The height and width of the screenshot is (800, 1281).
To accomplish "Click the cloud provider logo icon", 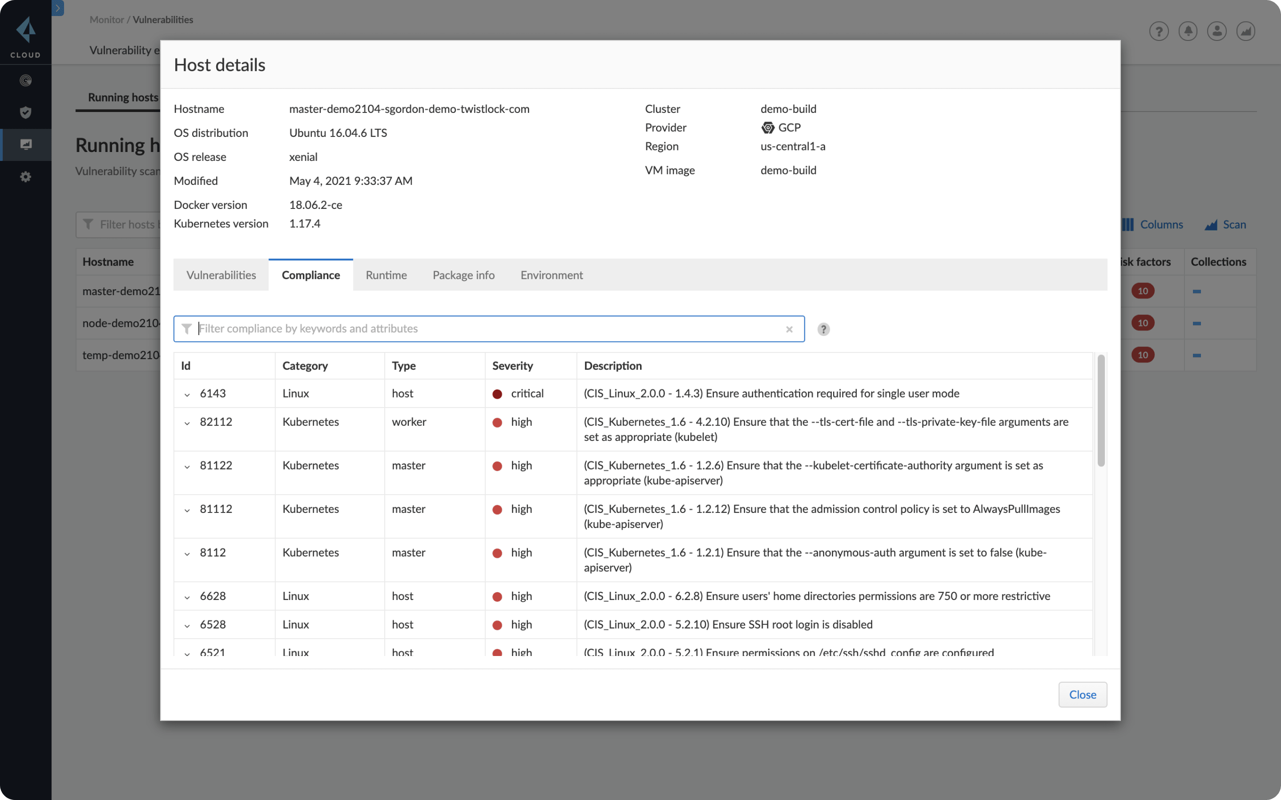I will click(765, 127).
